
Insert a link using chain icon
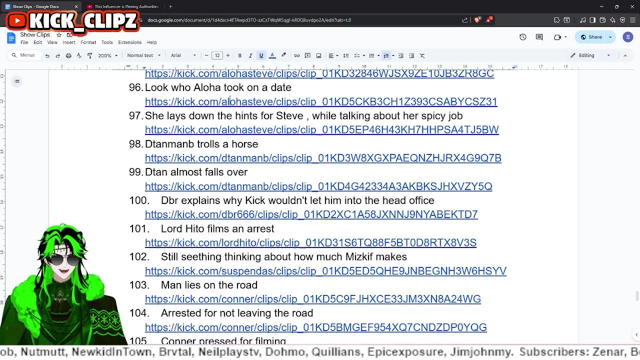point(297,55)
